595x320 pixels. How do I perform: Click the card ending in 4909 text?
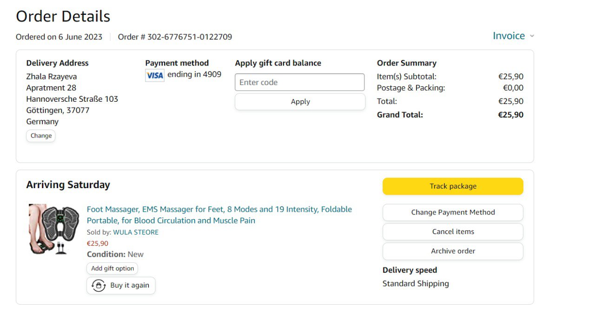(x=194, y=74)
